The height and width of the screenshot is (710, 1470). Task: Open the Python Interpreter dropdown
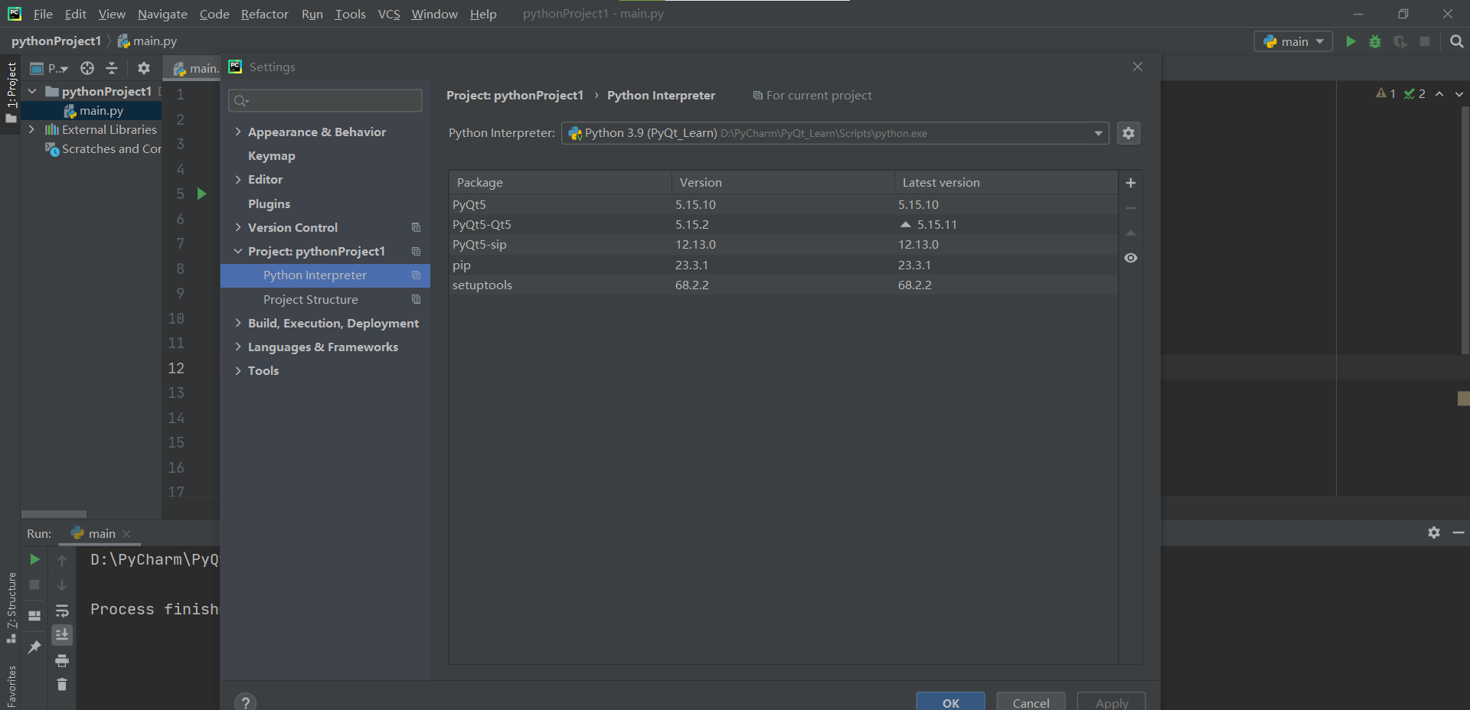(x=835, y=133)
